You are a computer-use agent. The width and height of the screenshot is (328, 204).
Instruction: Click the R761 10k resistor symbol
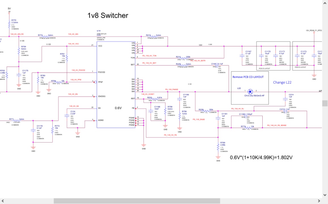(x=67, y=58)
